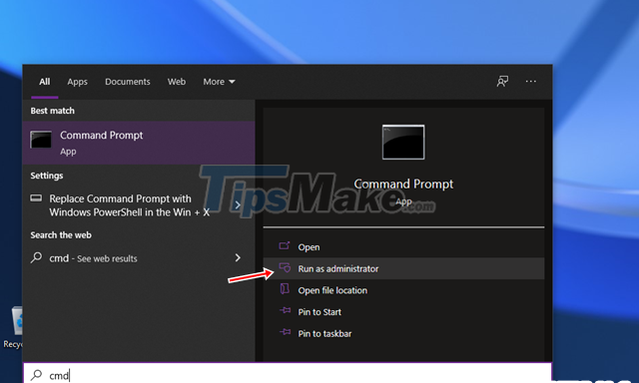Click the Settings section heading
Image resolution: width=639 pixels, height=383 pixels.
pos(47,176)
